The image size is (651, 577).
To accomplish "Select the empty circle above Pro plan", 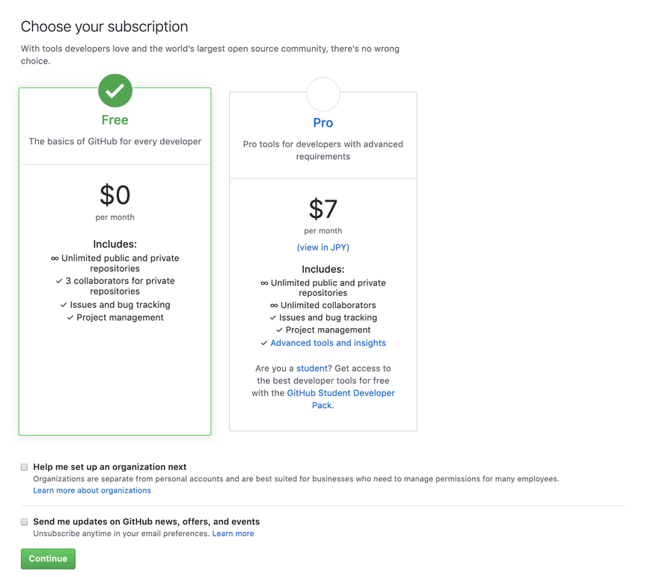I will click(323, 94).
